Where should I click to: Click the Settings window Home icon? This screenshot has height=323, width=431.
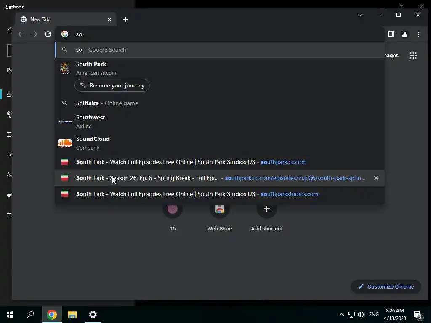click(10, 30)
